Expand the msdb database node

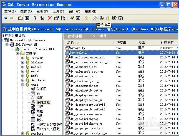[22, 76]
